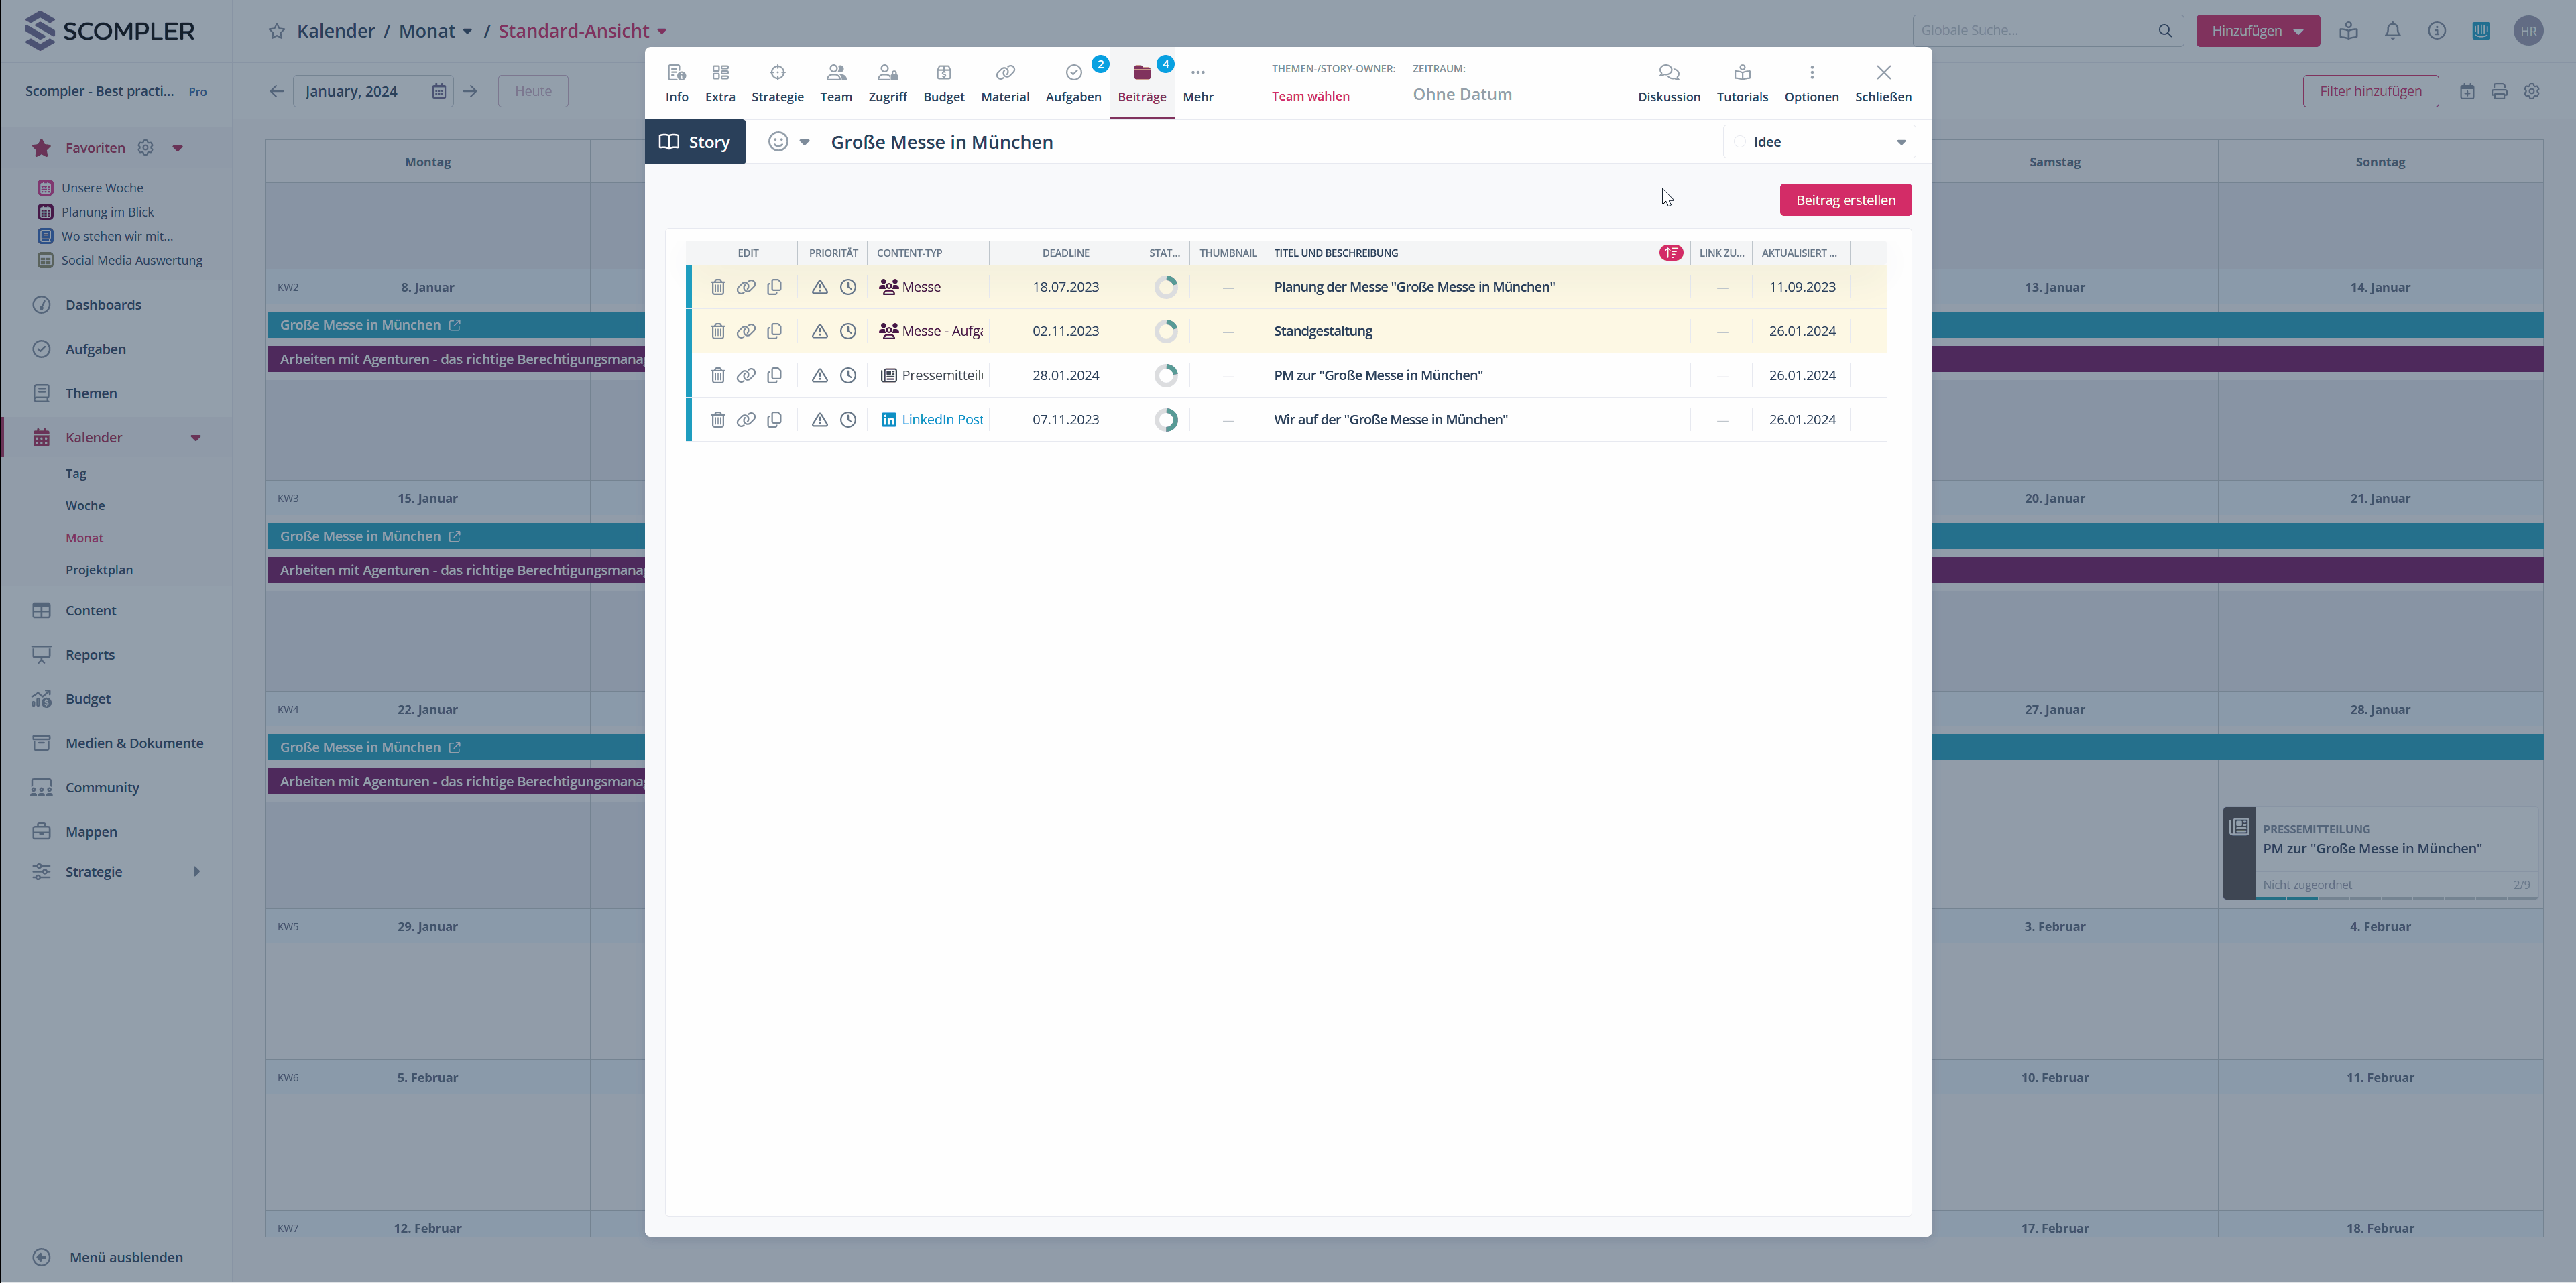Open the Tutorials icon in the dialog

click(x=1742, y=82)
